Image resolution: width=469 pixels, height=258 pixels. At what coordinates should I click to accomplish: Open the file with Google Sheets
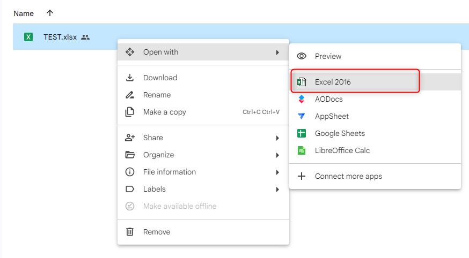(375, 133)
